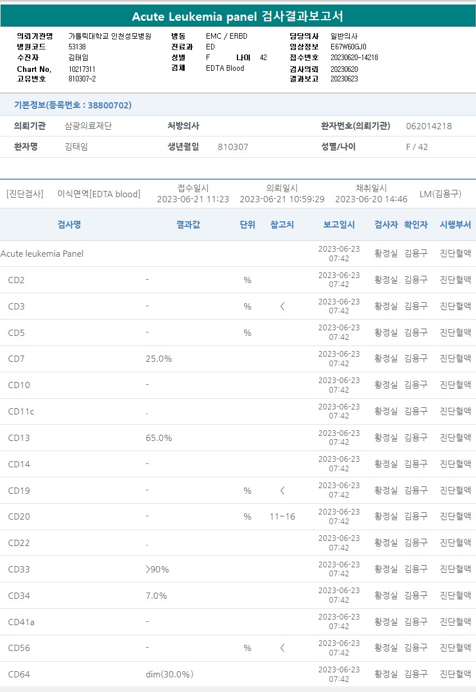Click the Acute leukemia Panel row name
This screenshot has height=692, width=476.
(42, 254)
